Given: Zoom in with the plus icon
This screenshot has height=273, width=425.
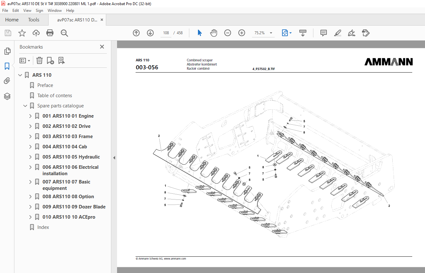Looking at the screenshot, I should coord(242,33).
